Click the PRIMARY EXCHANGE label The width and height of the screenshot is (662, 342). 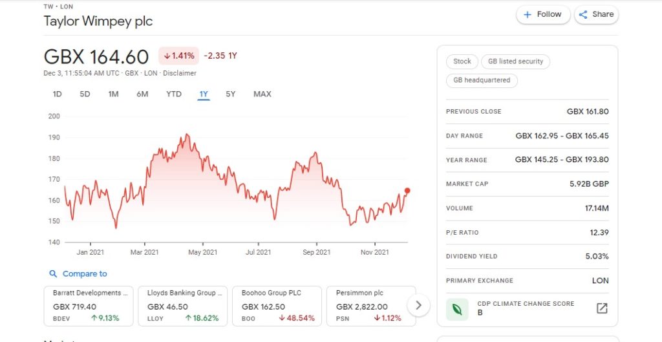[479, 281]
